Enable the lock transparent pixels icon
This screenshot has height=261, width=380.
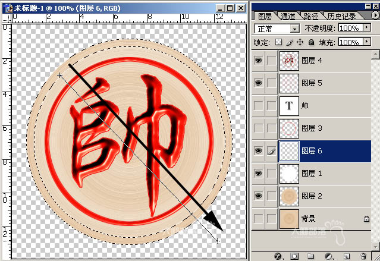[278, 42]
